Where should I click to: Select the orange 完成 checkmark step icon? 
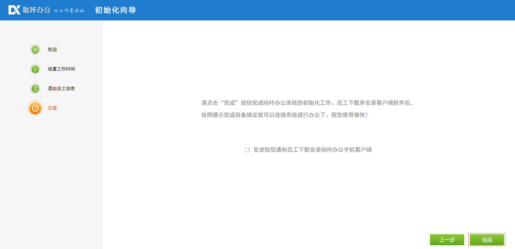[35, 108]
